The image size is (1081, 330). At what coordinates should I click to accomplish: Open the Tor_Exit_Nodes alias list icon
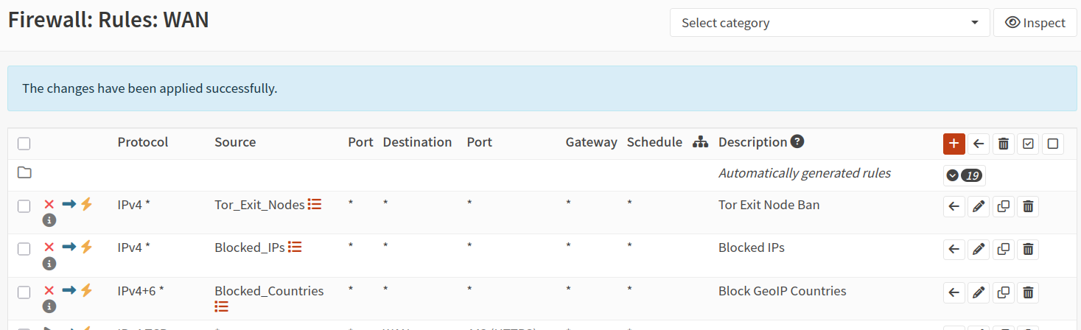tap(315, 205)
